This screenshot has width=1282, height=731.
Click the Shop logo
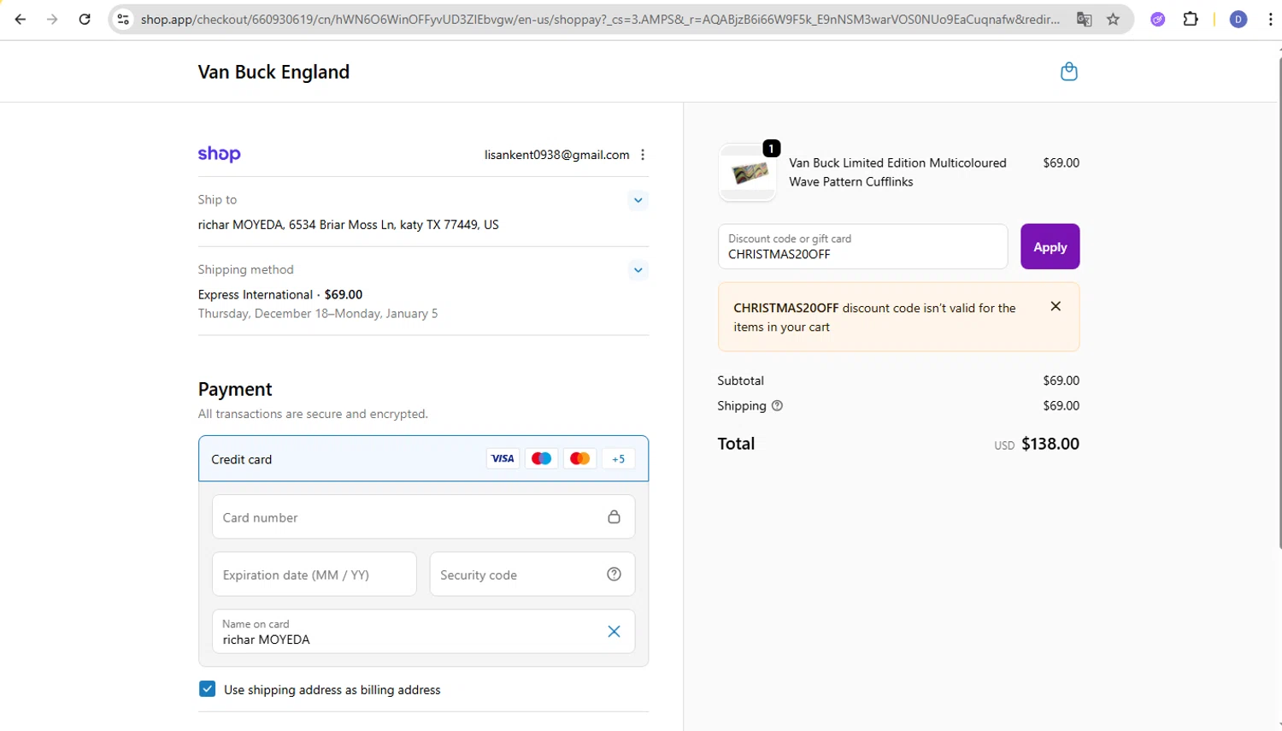pos(220,154)
